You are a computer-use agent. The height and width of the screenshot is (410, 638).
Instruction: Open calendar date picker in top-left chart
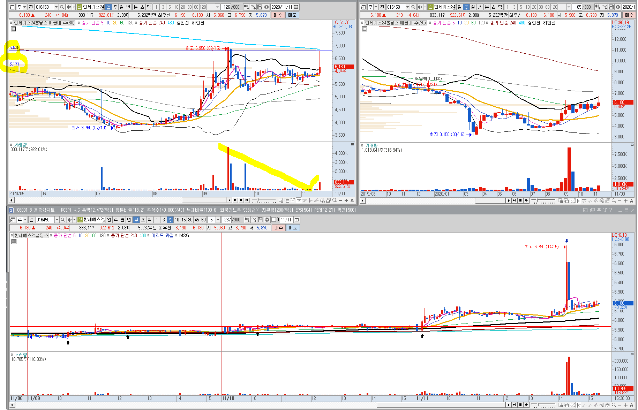[x=296, y=7]
